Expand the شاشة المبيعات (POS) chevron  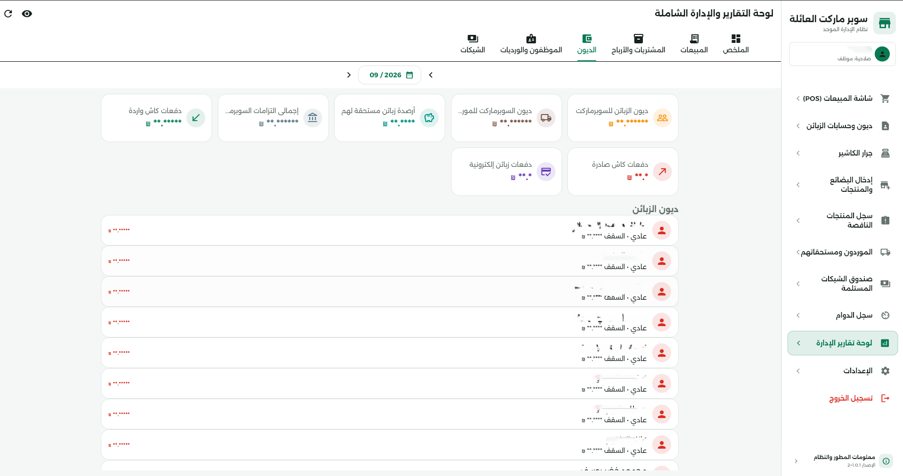tap(798, 98)
